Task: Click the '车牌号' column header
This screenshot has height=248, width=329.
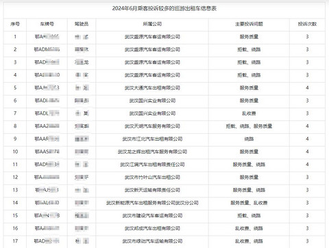Action: coord(47,24)
